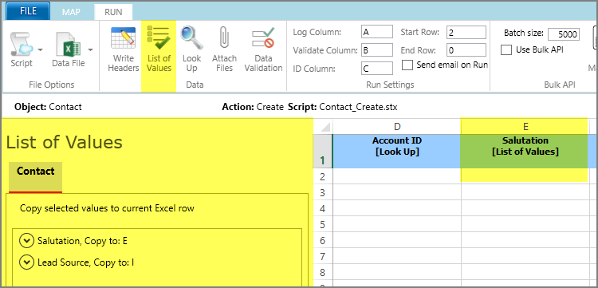Click the Batch size input field
The image size is (598, 288).
(564, 34)
